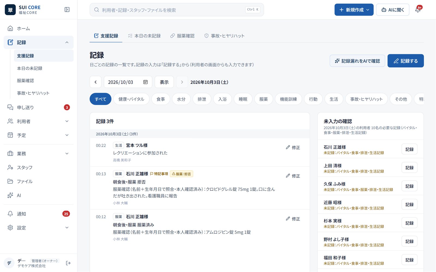The width and height of the screenshot is (436, 272).
Task: Filter records by 健康・バイタル
Action: tap(131, 99)
